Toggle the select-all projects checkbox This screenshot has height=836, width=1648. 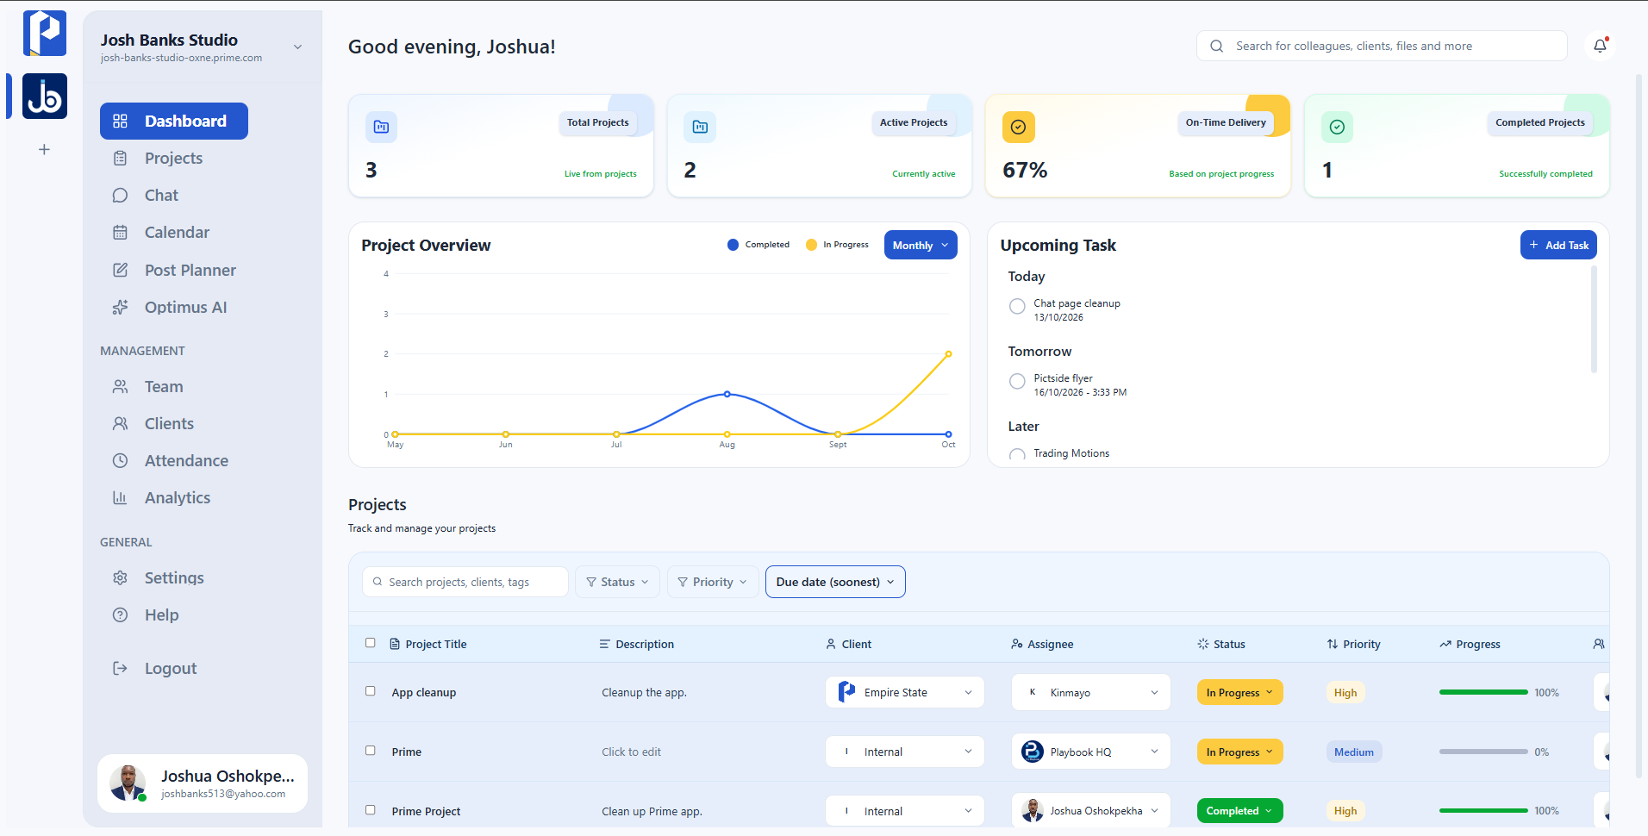[x=371, y=643]
